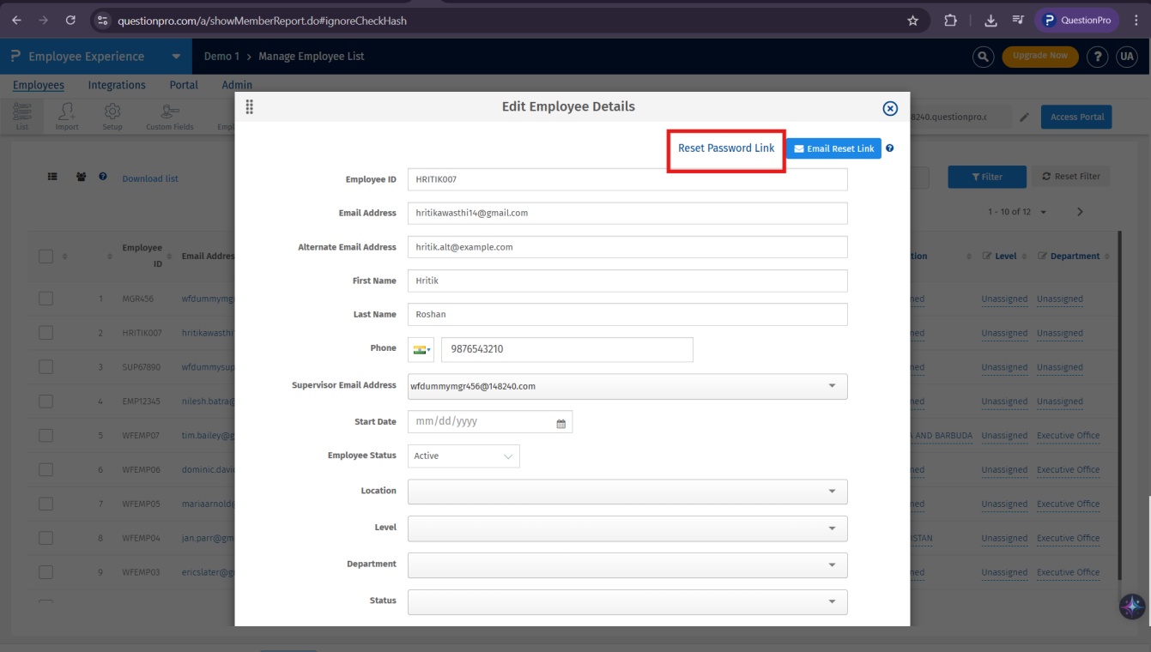Click the Download list link
This screenshot has width=1151, height=652.
[x=150, y=178]
